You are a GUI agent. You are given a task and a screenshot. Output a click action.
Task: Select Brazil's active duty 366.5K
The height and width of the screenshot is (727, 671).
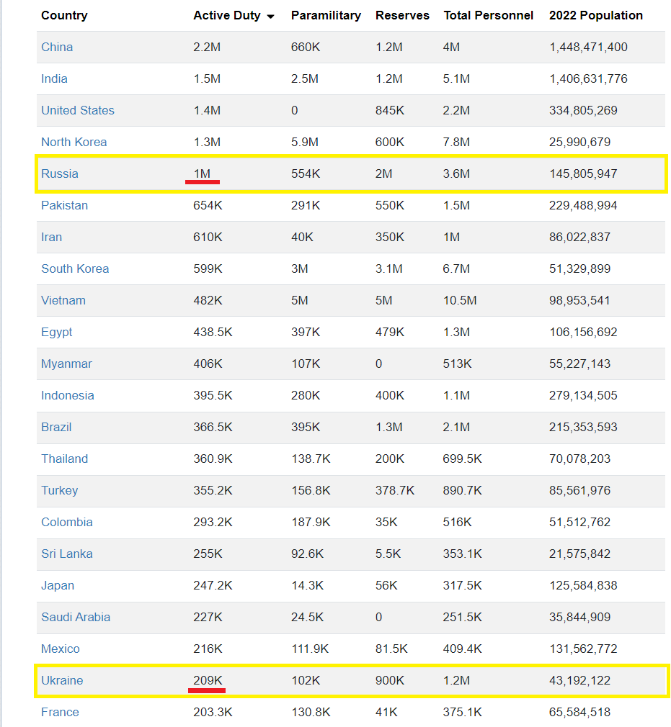(x=213, y=427)
